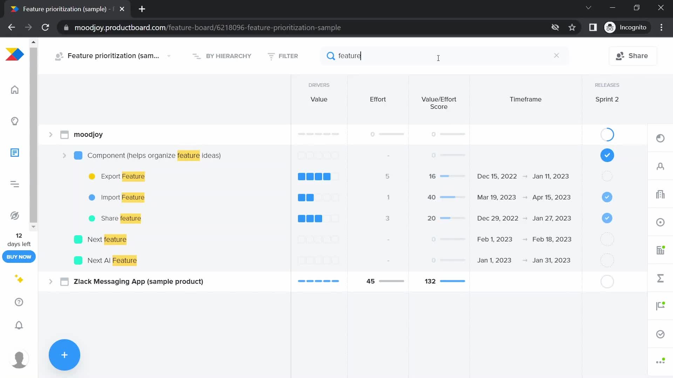Expand the moodjoy product row
This screenshot has height=378, width=673.
coord(50,135)
